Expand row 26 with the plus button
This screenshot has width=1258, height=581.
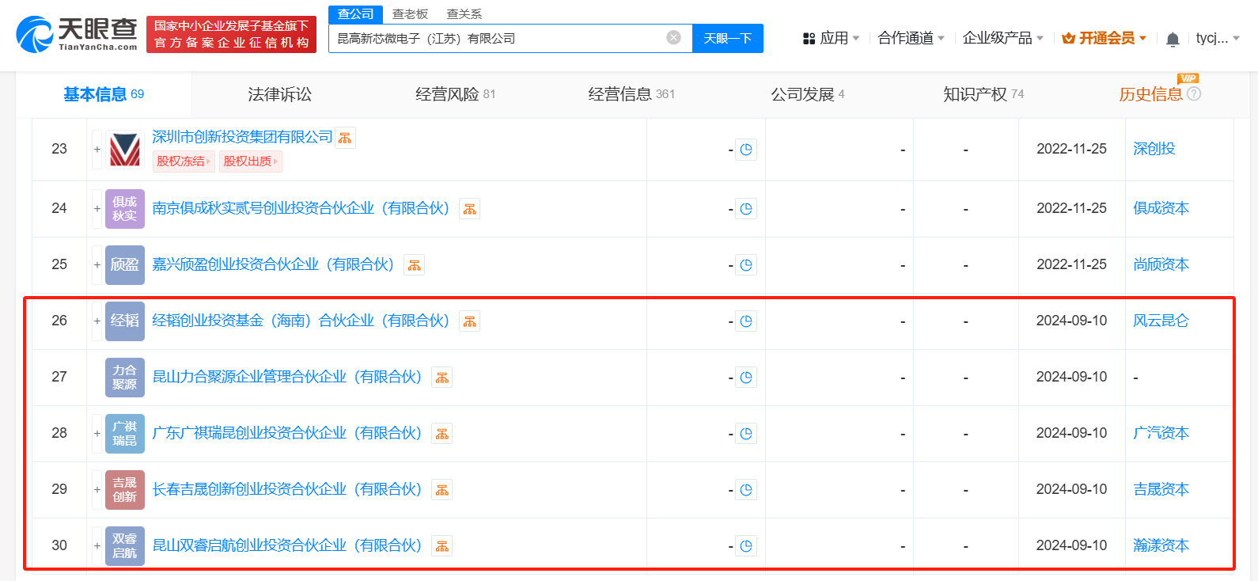pyautogui.click(x=97, y=321)
